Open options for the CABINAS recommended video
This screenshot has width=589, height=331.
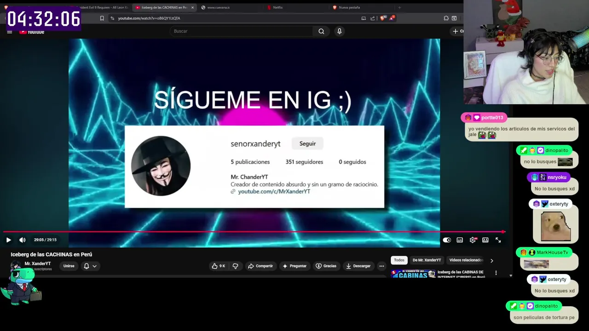[x=496, y=273]
